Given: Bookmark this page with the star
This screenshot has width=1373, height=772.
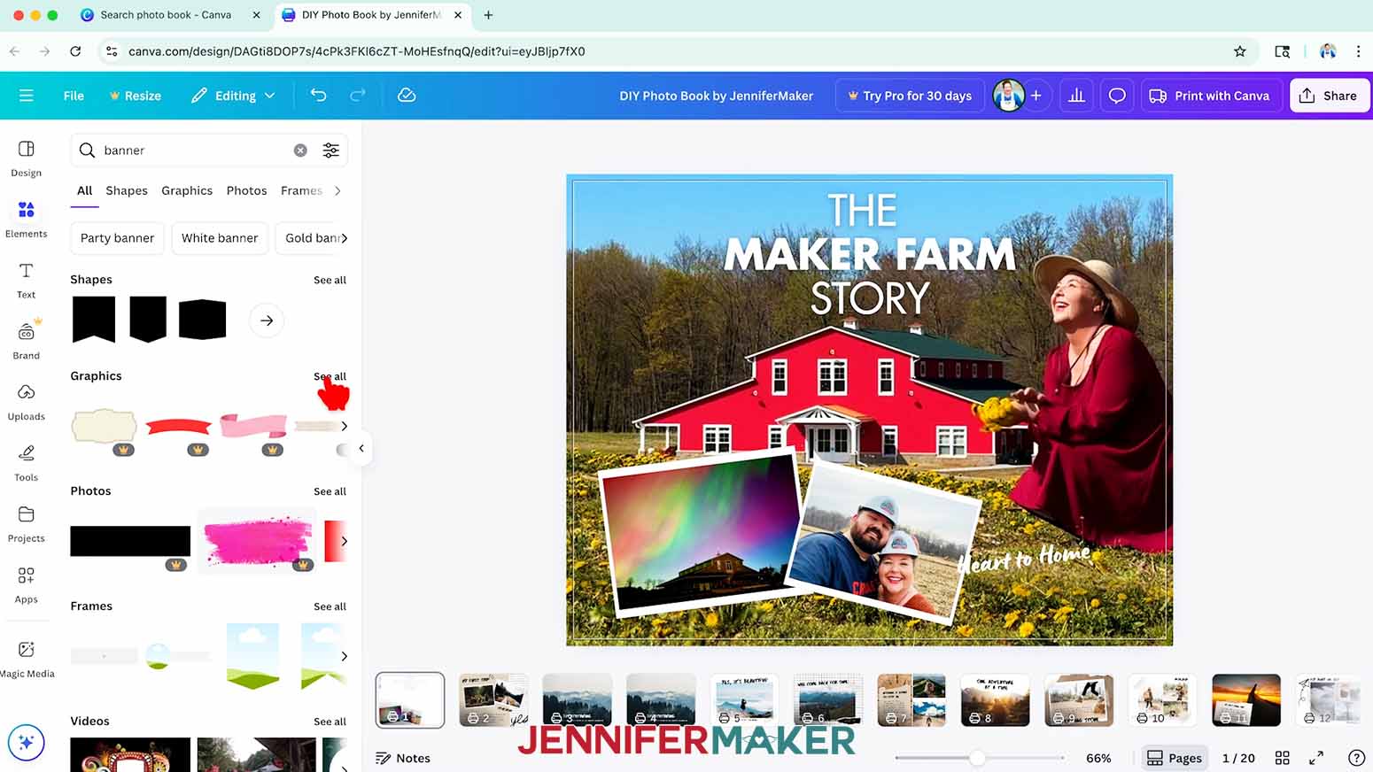Looking at the screenshot, I should (1240, 51).
